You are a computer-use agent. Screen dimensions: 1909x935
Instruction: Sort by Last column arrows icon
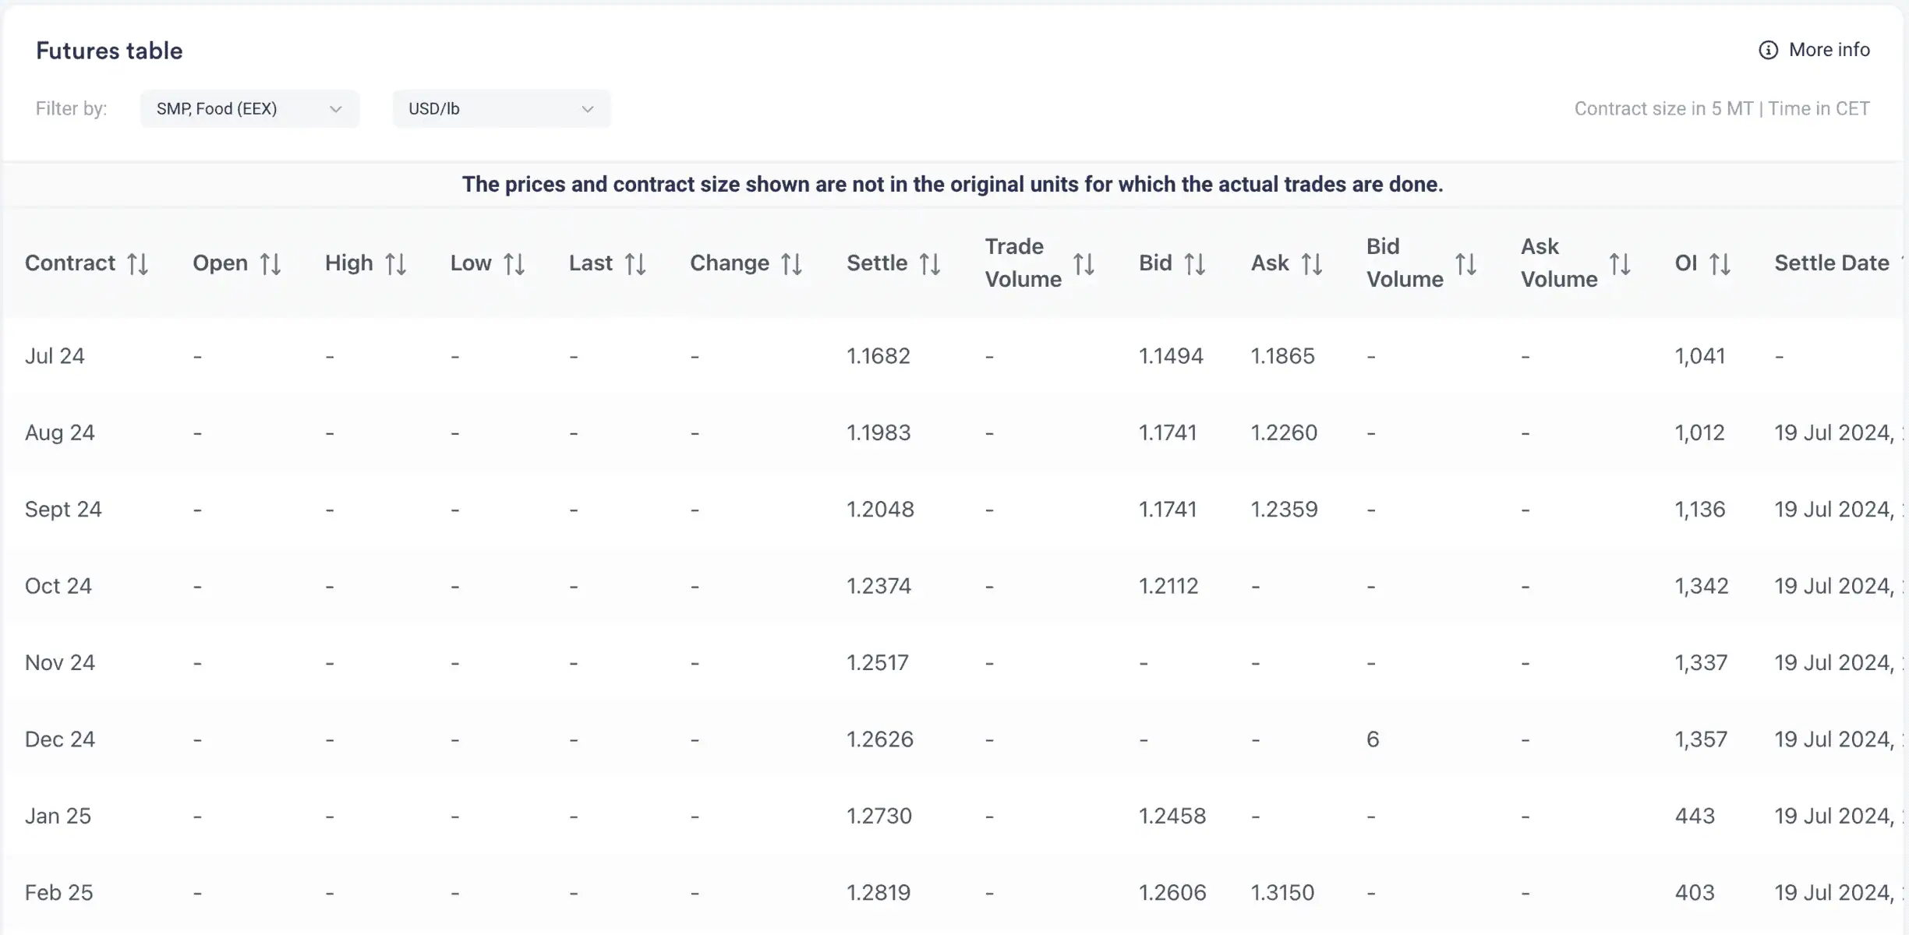pos(635,264)
